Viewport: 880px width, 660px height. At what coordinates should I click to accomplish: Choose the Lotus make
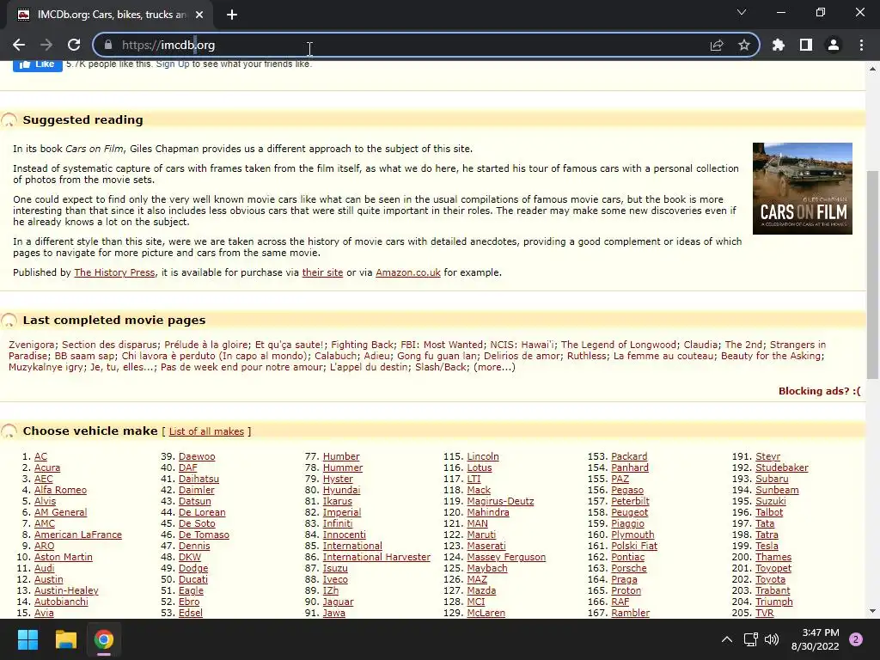[480, 468]
